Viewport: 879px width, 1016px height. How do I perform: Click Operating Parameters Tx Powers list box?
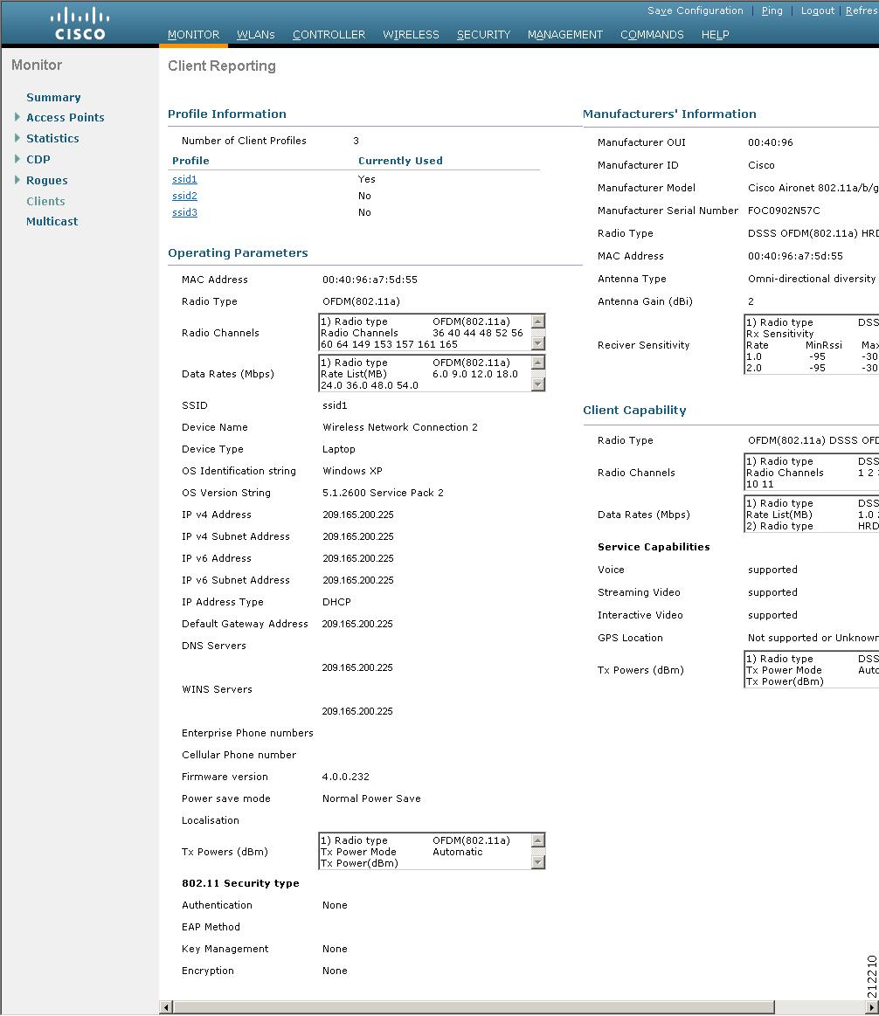[x=432, y=852]
